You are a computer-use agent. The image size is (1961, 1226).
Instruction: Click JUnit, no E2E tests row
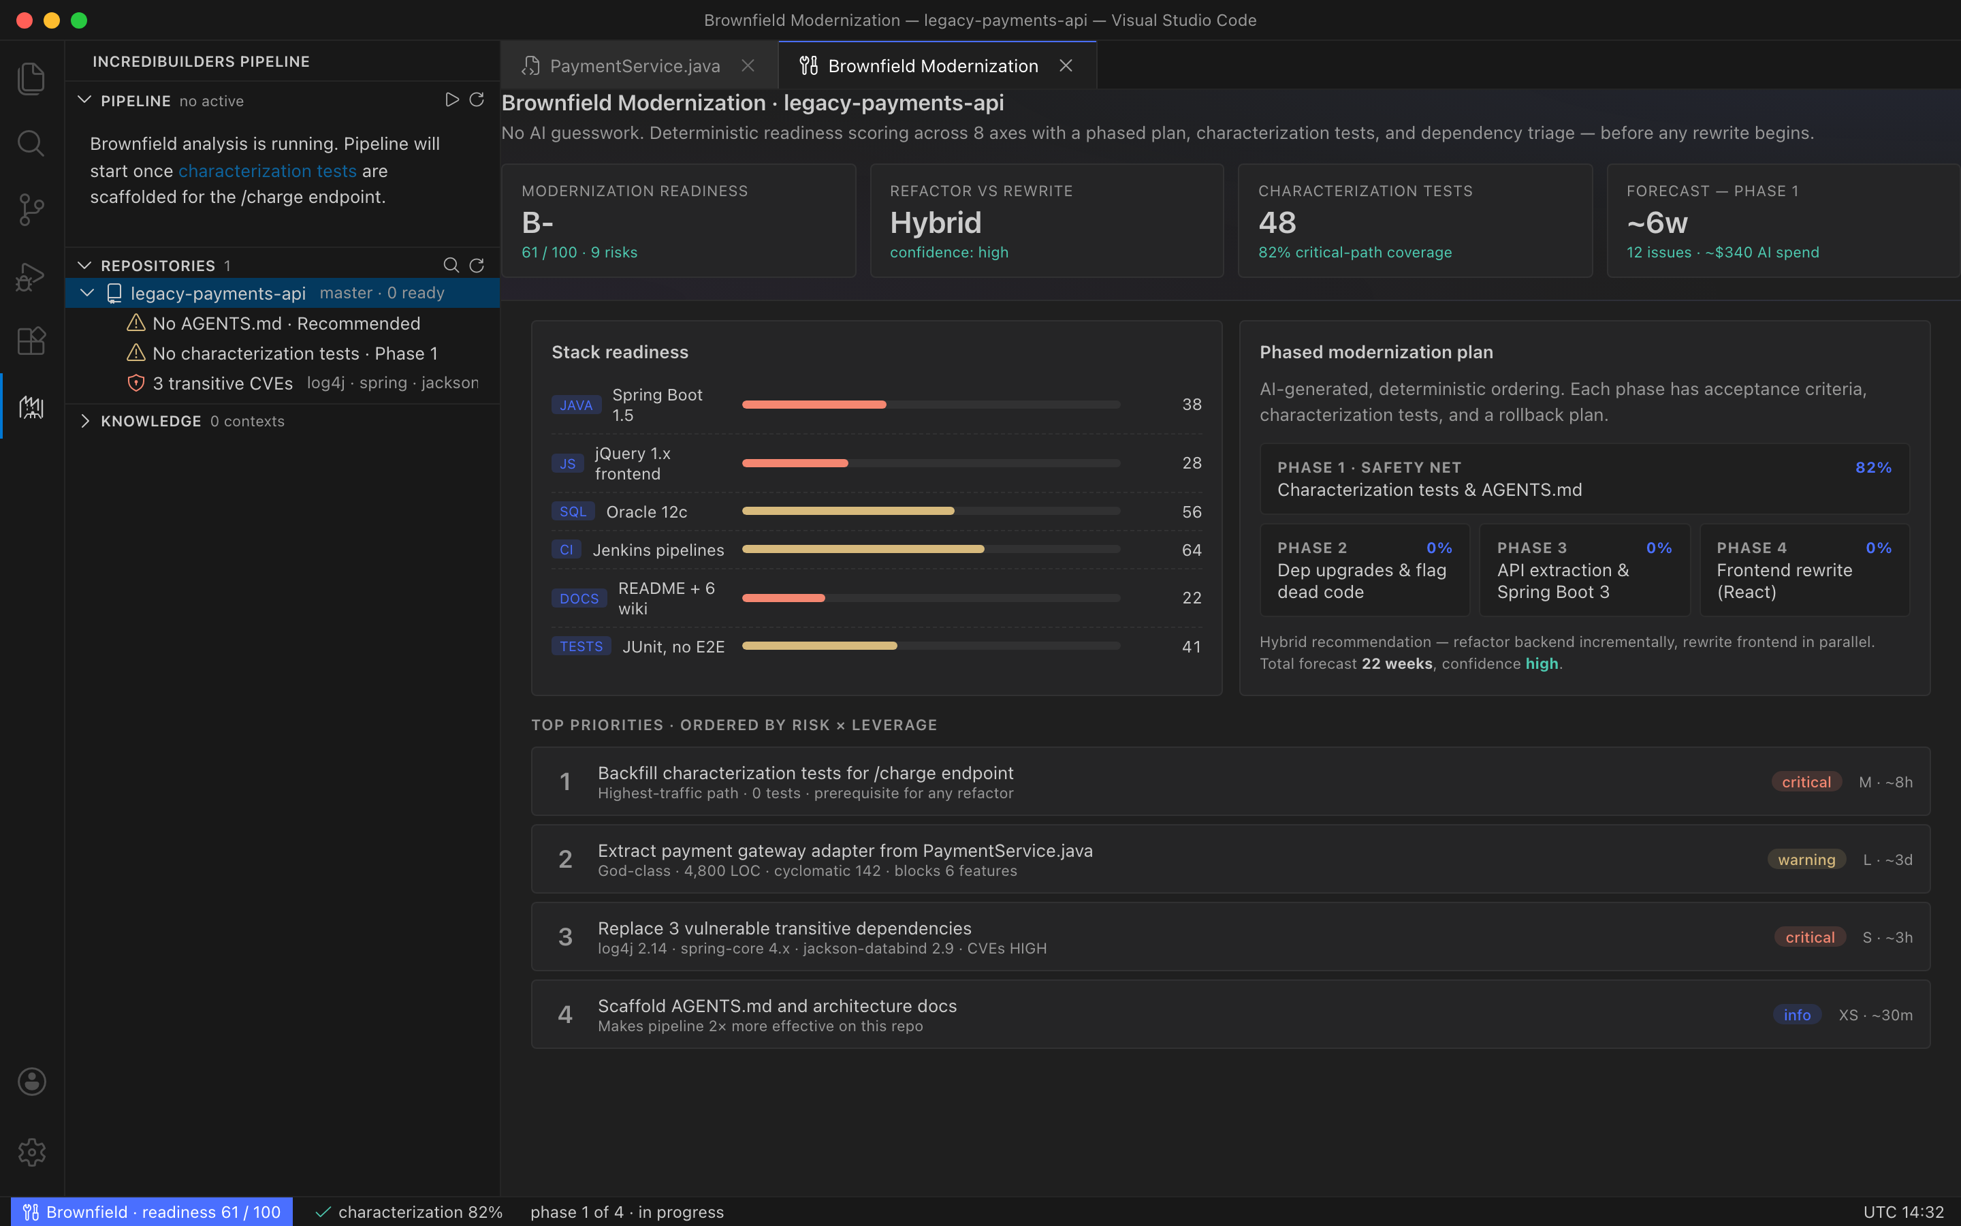[877, 646]
